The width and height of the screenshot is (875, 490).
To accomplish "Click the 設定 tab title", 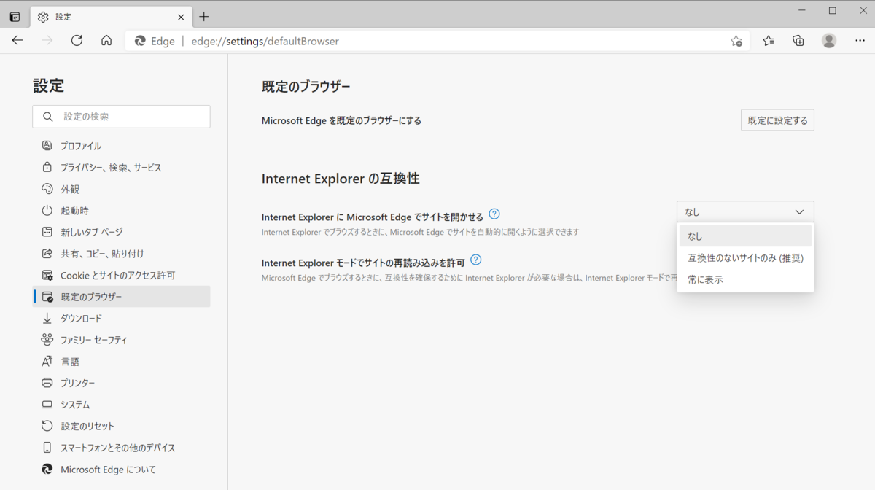I will (x=63, y=16).
